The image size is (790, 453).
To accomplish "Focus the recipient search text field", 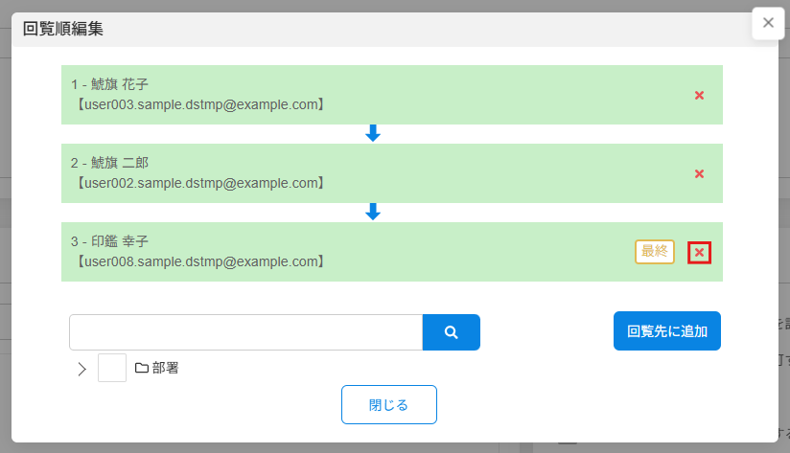I will point(245,332).
